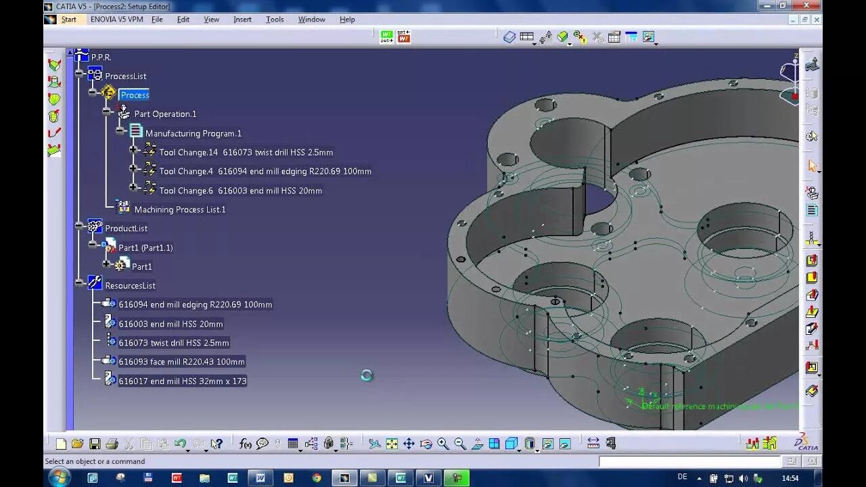Click the machine icon atop the right toolbar
866x487 pixels.
(x=812, y=65)
